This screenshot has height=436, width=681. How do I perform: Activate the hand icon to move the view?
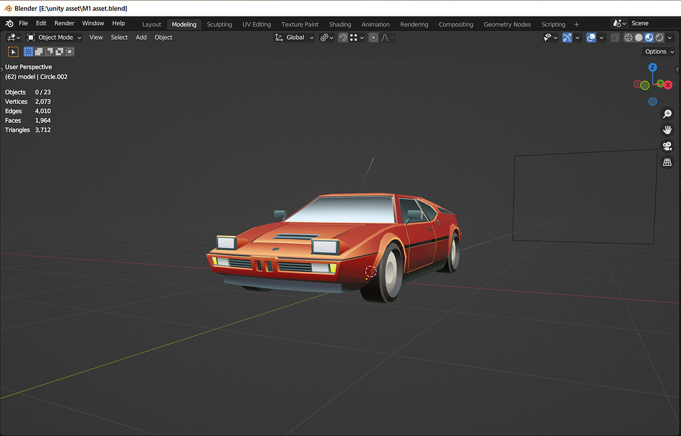667,130
